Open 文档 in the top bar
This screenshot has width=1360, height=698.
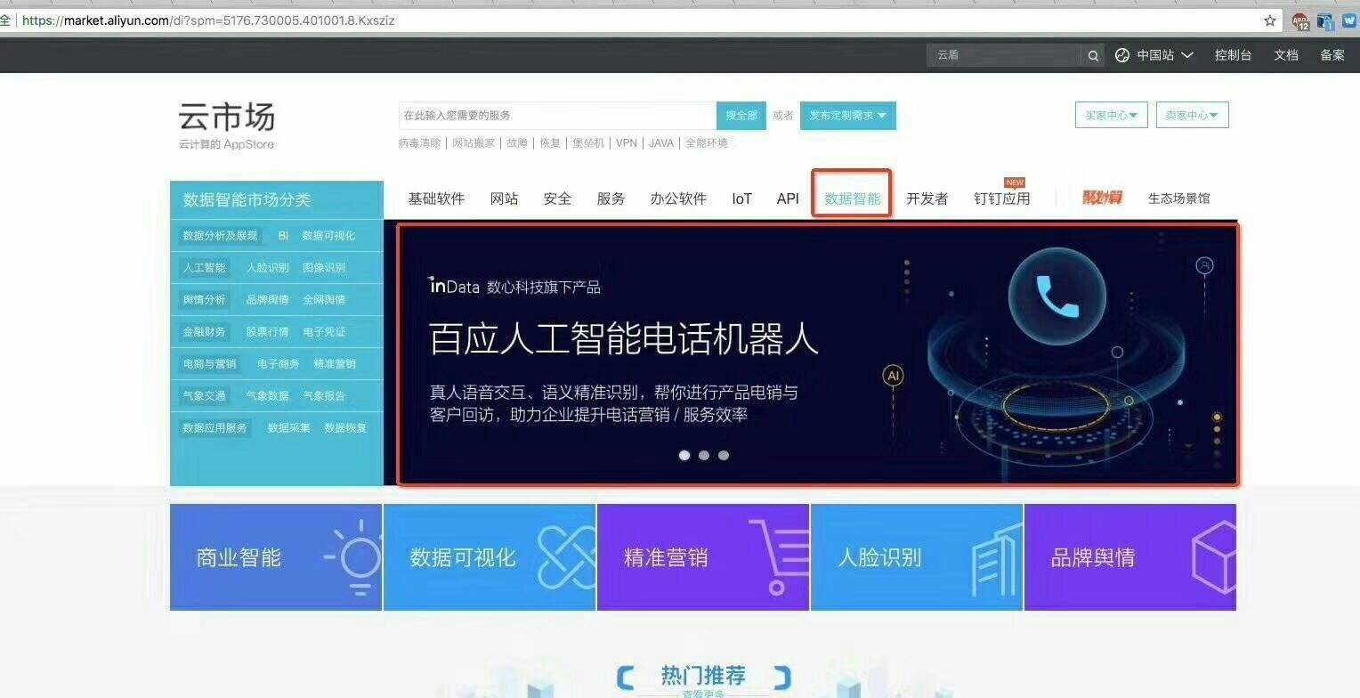[1285, 55]
